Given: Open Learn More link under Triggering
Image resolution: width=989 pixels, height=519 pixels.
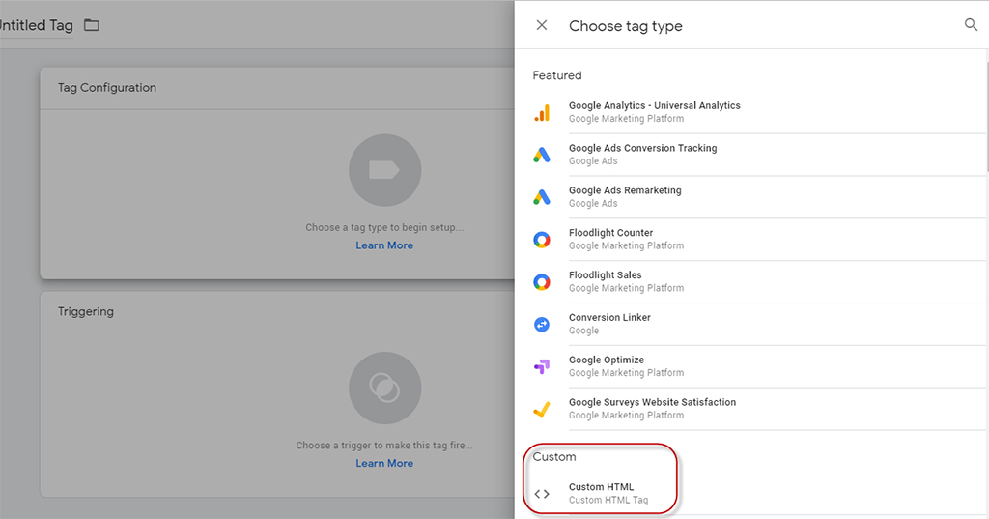Looking at the screenshot, I should pos(384,464).
